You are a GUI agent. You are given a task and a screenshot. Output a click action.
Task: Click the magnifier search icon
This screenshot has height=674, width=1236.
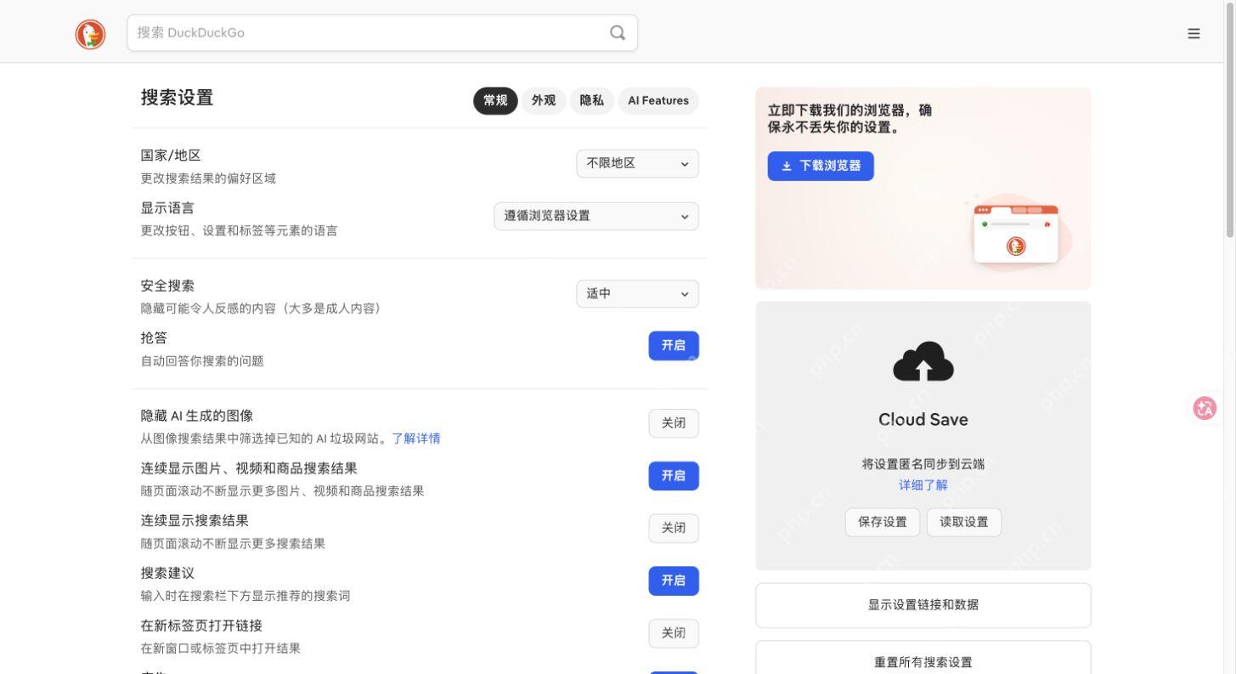coord(618,33)
